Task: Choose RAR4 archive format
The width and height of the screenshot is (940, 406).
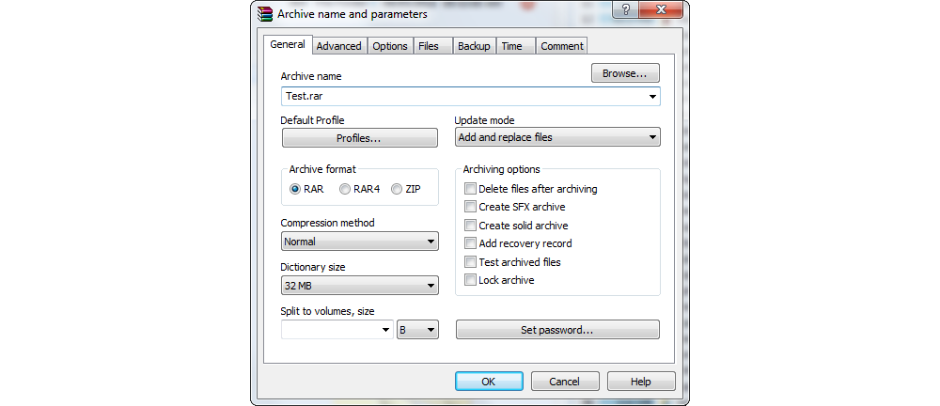Action: [x=345, y=189]
